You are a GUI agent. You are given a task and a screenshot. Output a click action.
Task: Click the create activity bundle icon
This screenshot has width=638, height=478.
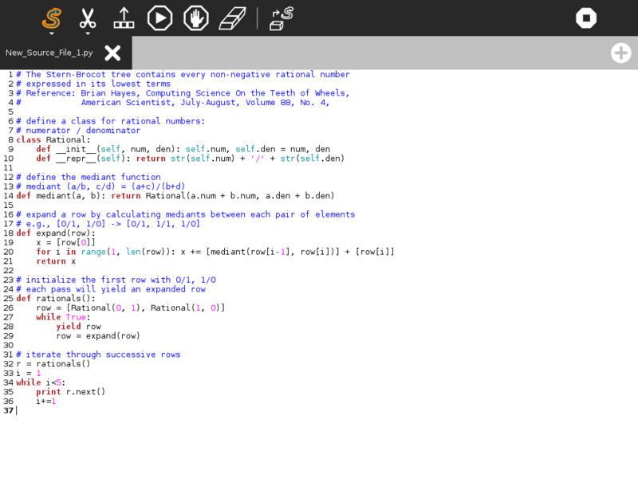pyautogui.click(x=282, y=18)
